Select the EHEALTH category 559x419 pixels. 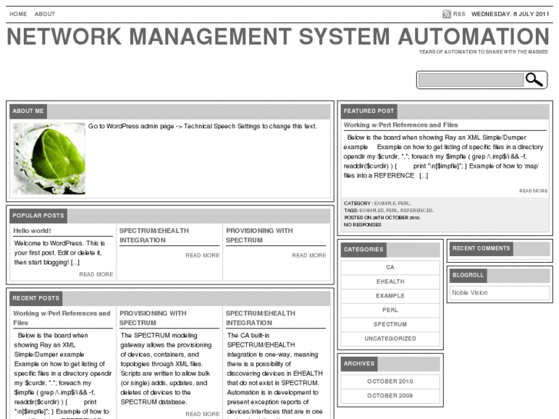[x=390, y=281]
